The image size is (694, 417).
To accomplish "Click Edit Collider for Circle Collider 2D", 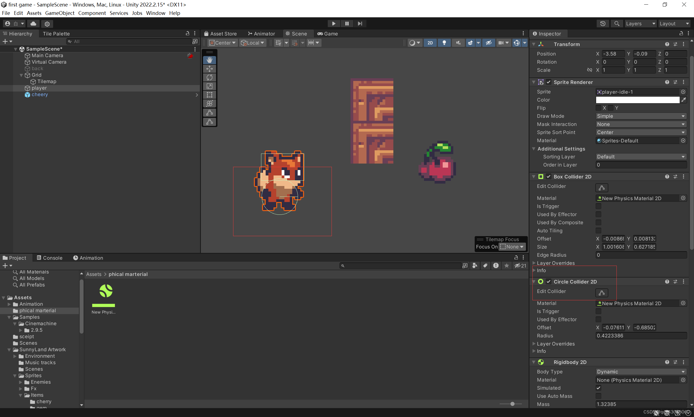I will pyautogui.click(x=602, y=293).
